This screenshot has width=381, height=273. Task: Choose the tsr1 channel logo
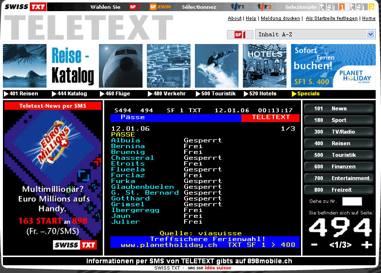(237, 7)
